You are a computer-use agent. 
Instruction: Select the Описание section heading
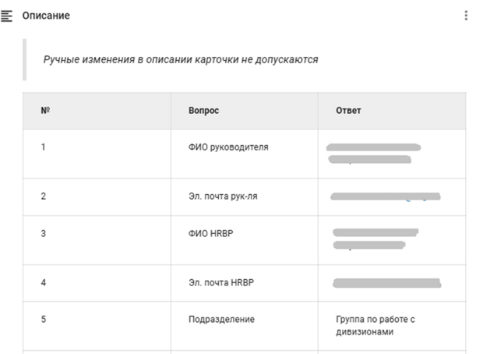[x=46, y=16]
